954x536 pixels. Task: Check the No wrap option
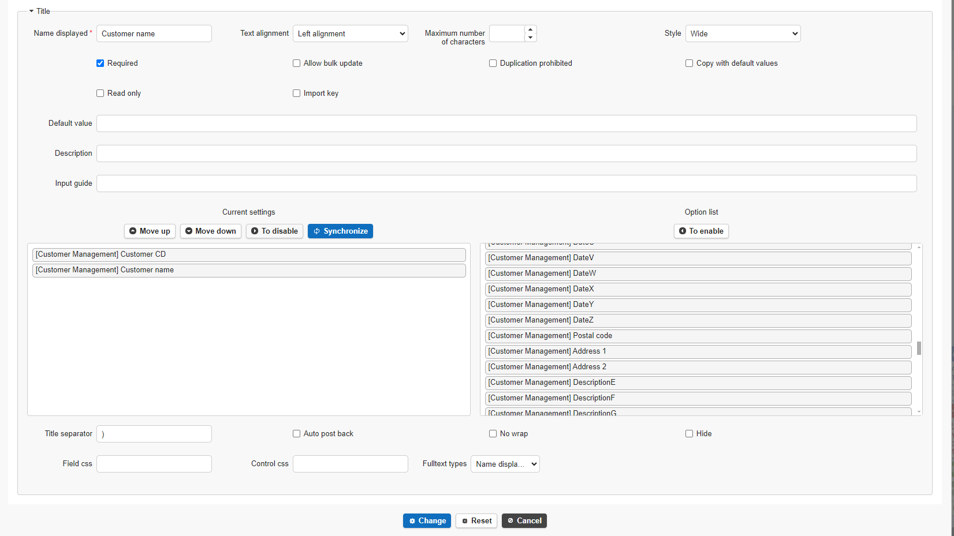click(493, 434)
